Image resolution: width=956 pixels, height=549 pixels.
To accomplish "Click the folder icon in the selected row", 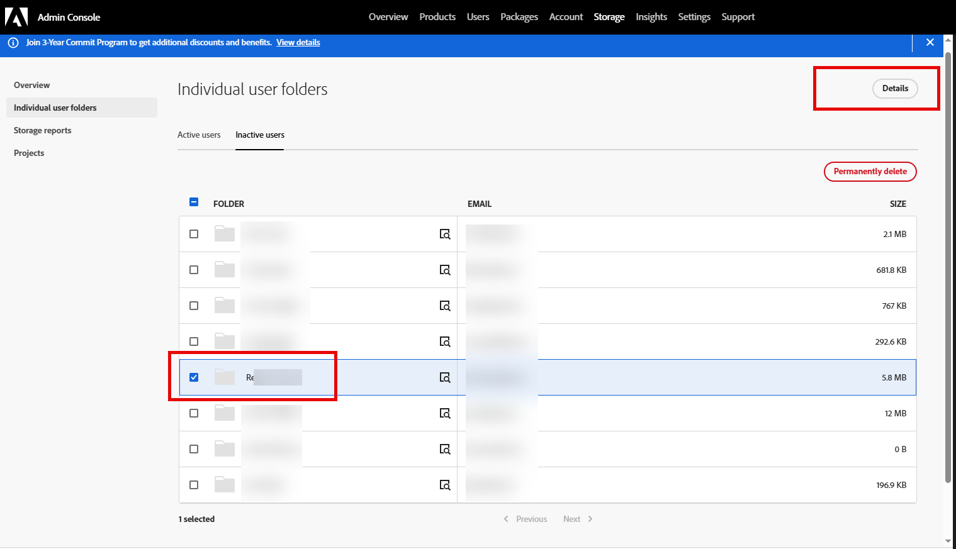I will (x=224, y=377).
